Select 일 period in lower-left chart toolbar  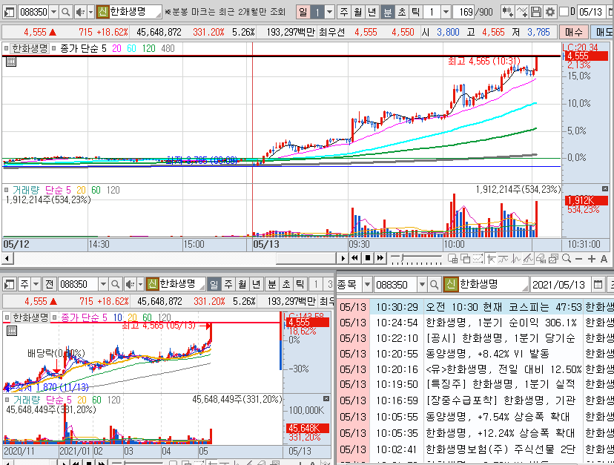(x=214, y=284)
